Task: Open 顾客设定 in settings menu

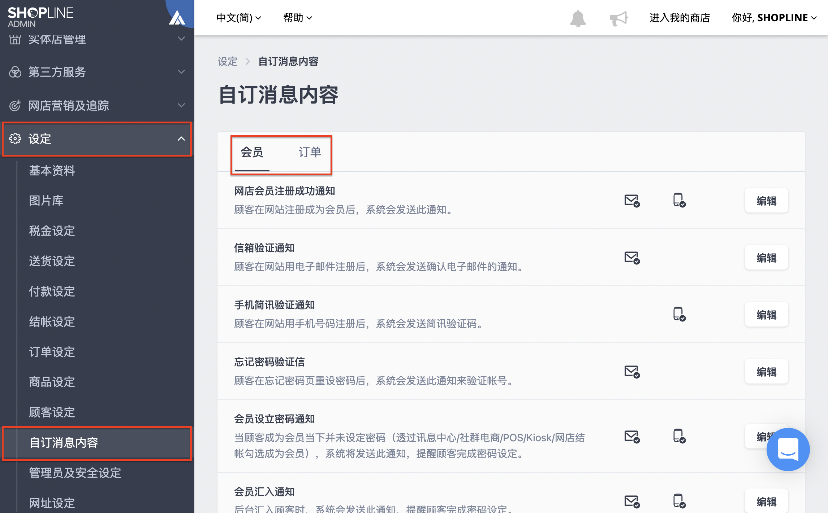Action: [52, 412]
